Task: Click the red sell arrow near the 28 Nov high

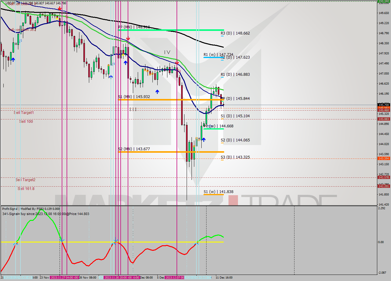Action: (x=128, y=39)
